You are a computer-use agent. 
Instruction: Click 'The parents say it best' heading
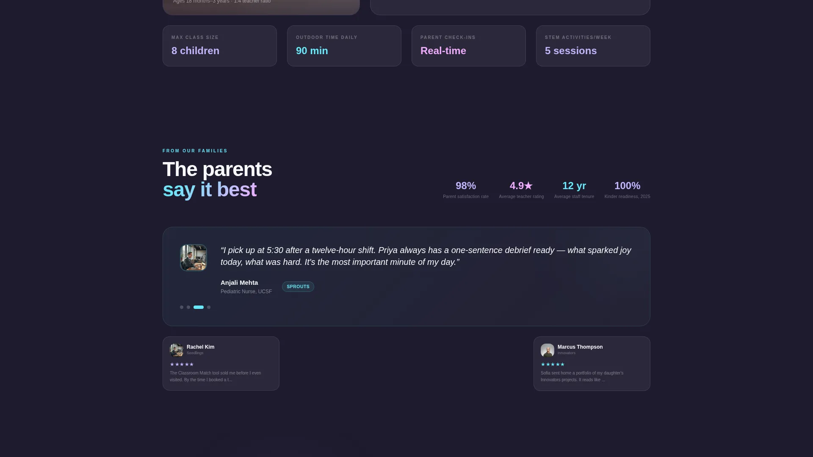[x=217, y=179]
